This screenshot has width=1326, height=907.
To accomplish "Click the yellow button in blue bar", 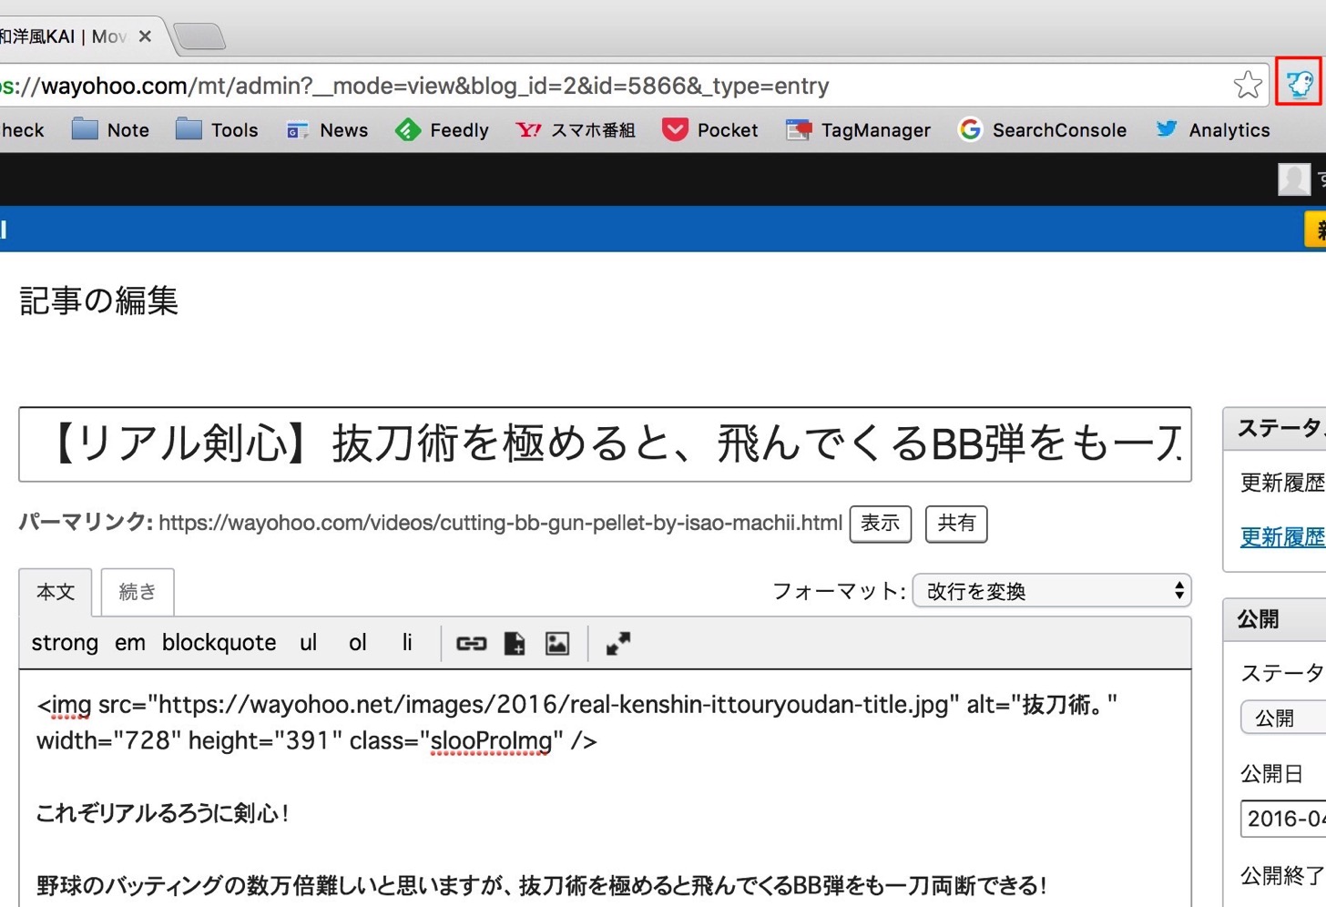I will tap(1315, 229).
